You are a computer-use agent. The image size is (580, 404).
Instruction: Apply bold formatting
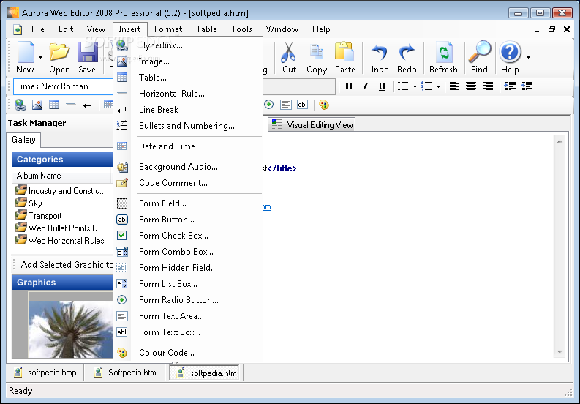[x=348, y=86]
